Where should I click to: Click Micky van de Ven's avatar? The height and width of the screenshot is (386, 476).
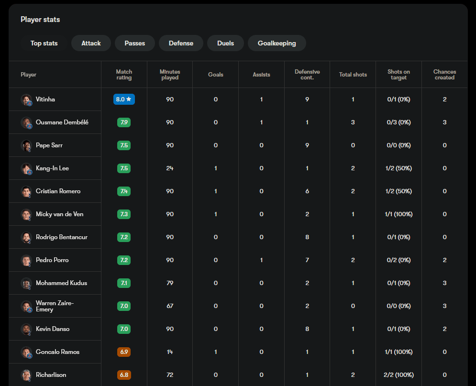coord(26,214)
